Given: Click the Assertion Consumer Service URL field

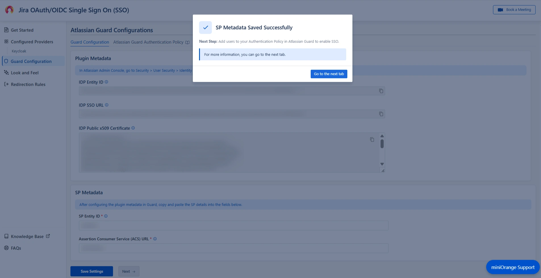Looking at the screenshot, I should (233, 248).
